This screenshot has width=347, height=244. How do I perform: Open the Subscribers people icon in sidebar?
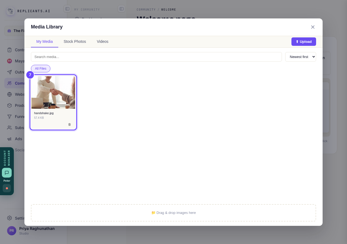[9, 128]
